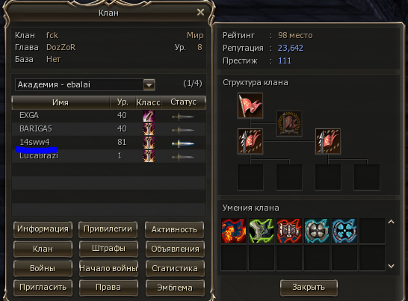Viewport: 408px width, 301px height.
Task: Click EXGA's class icon
Action: (149, 116)
